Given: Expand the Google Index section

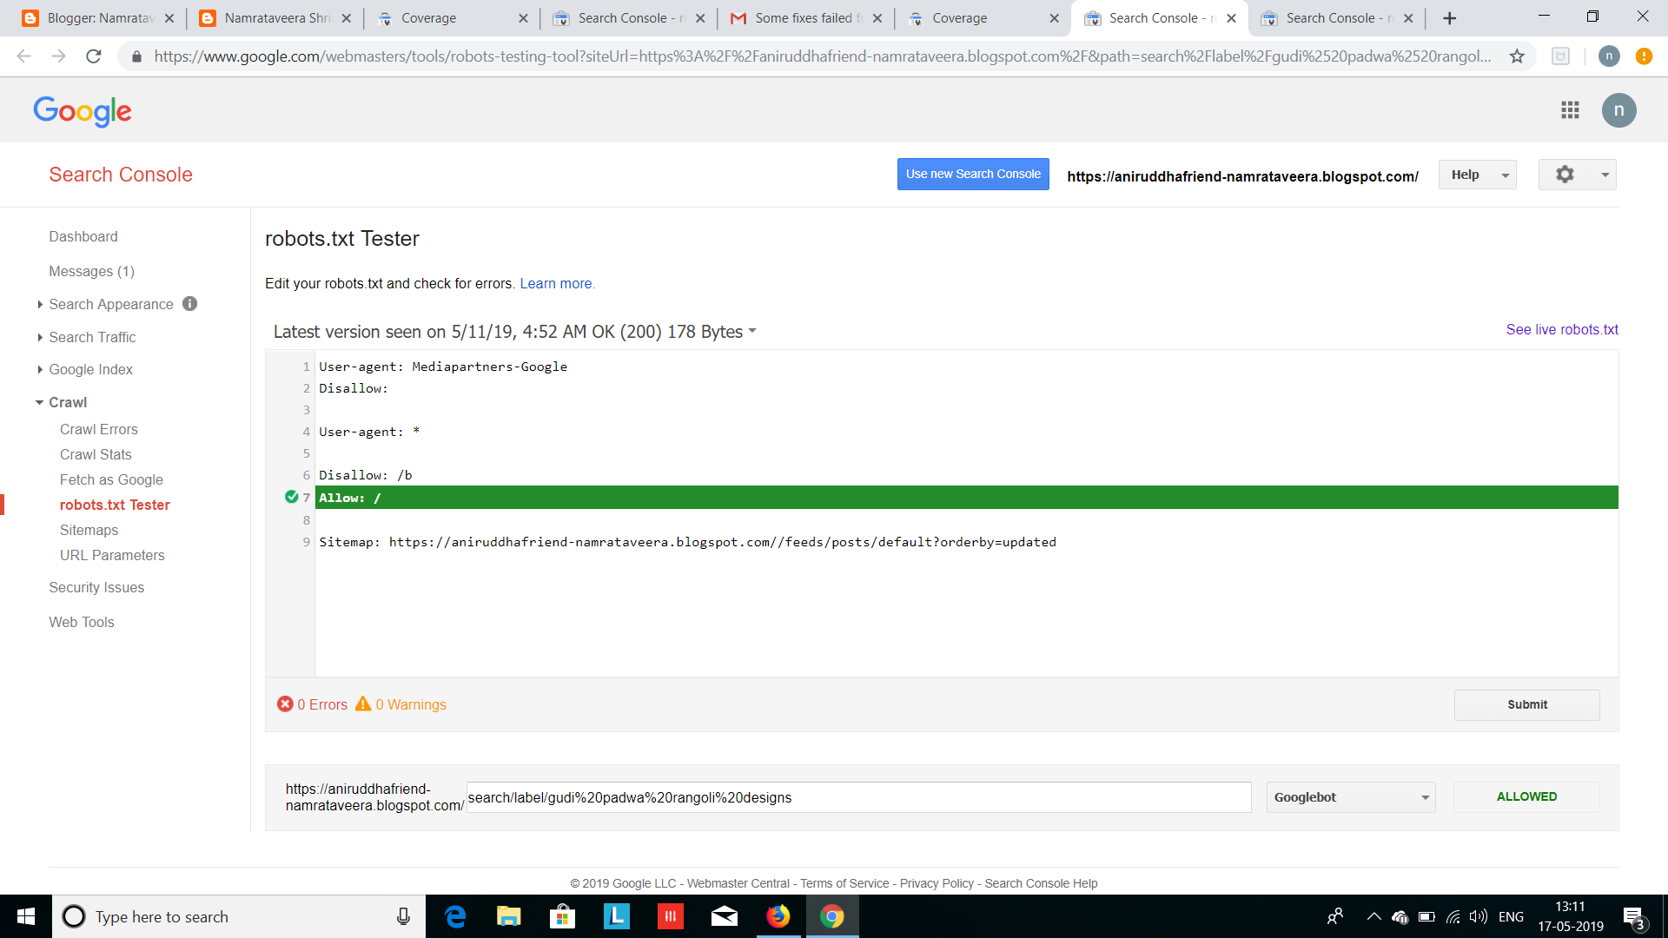Looking at the screenshot, I should click(90, 369).
